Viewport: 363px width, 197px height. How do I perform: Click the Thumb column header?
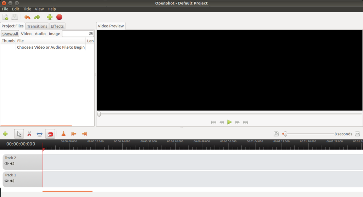tap(8, 41)
